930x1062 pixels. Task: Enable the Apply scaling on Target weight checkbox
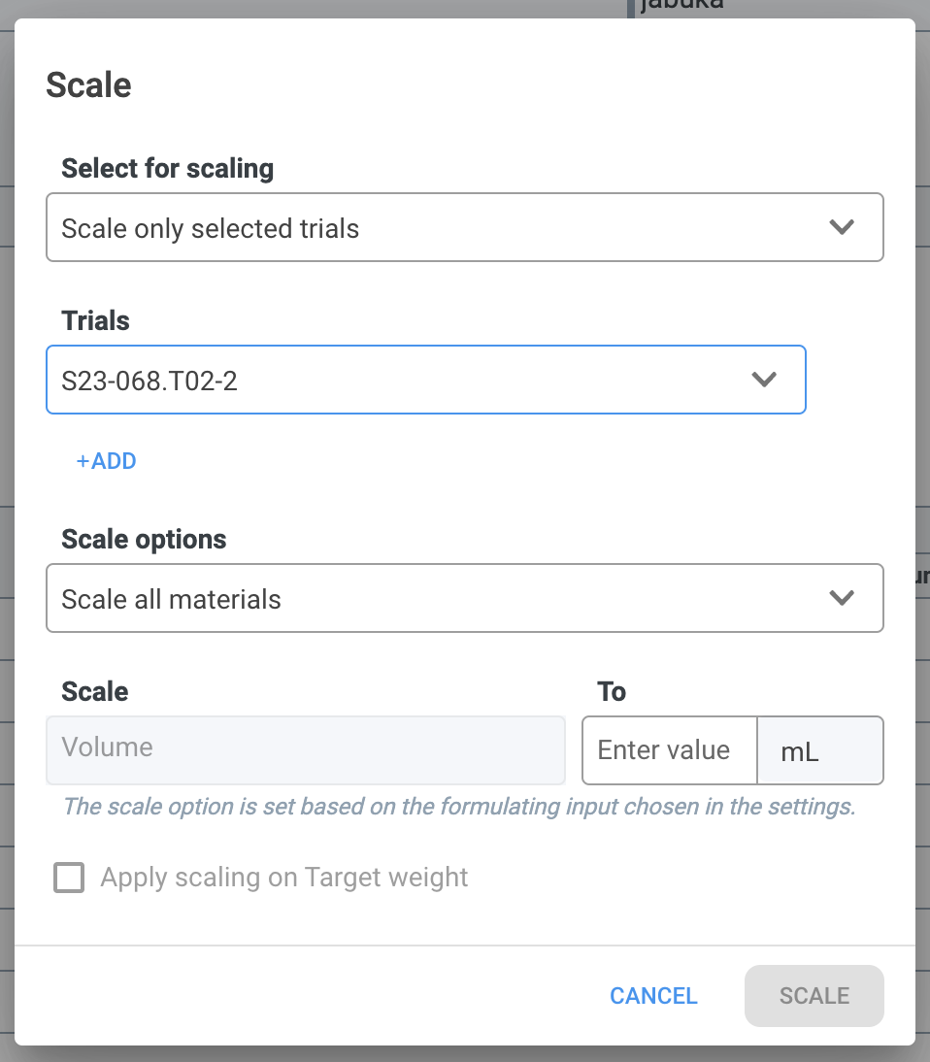(x=69, y=879)
